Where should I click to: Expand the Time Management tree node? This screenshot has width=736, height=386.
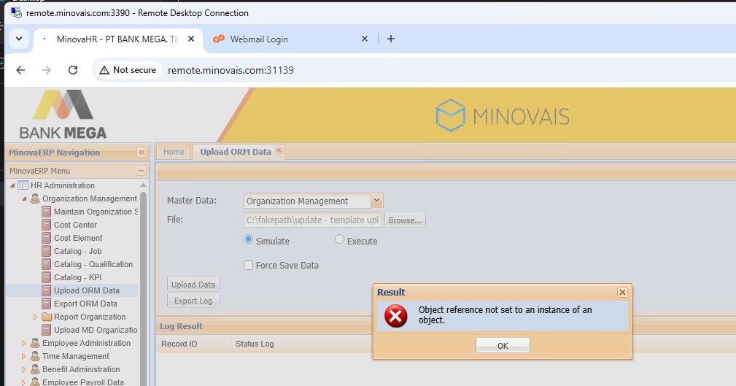pos(24,356)
